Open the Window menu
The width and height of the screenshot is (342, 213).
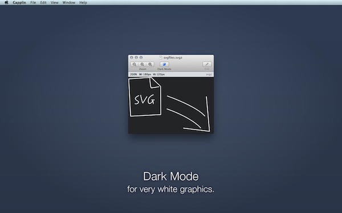tap(69, 3)
